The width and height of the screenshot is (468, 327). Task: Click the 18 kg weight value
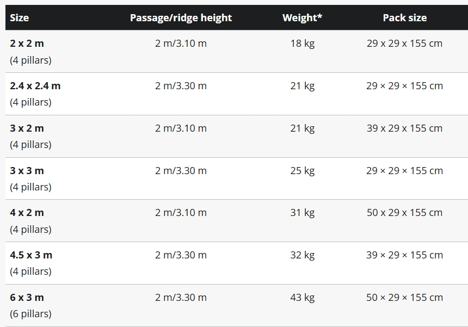pos(303,44)
